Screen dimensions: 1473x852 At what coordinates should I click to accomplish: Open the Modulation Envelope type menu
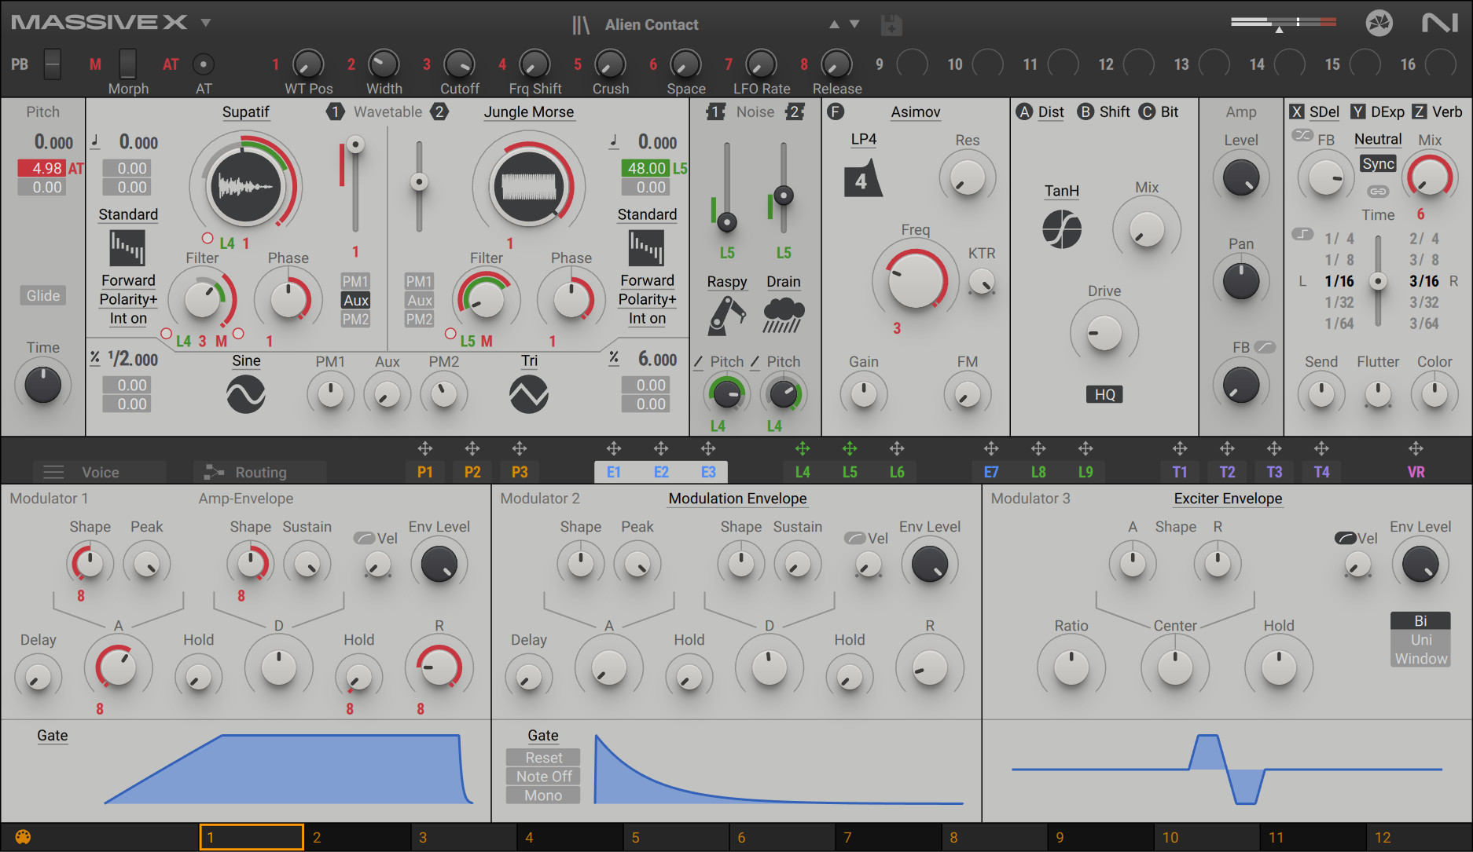point(737,499)
